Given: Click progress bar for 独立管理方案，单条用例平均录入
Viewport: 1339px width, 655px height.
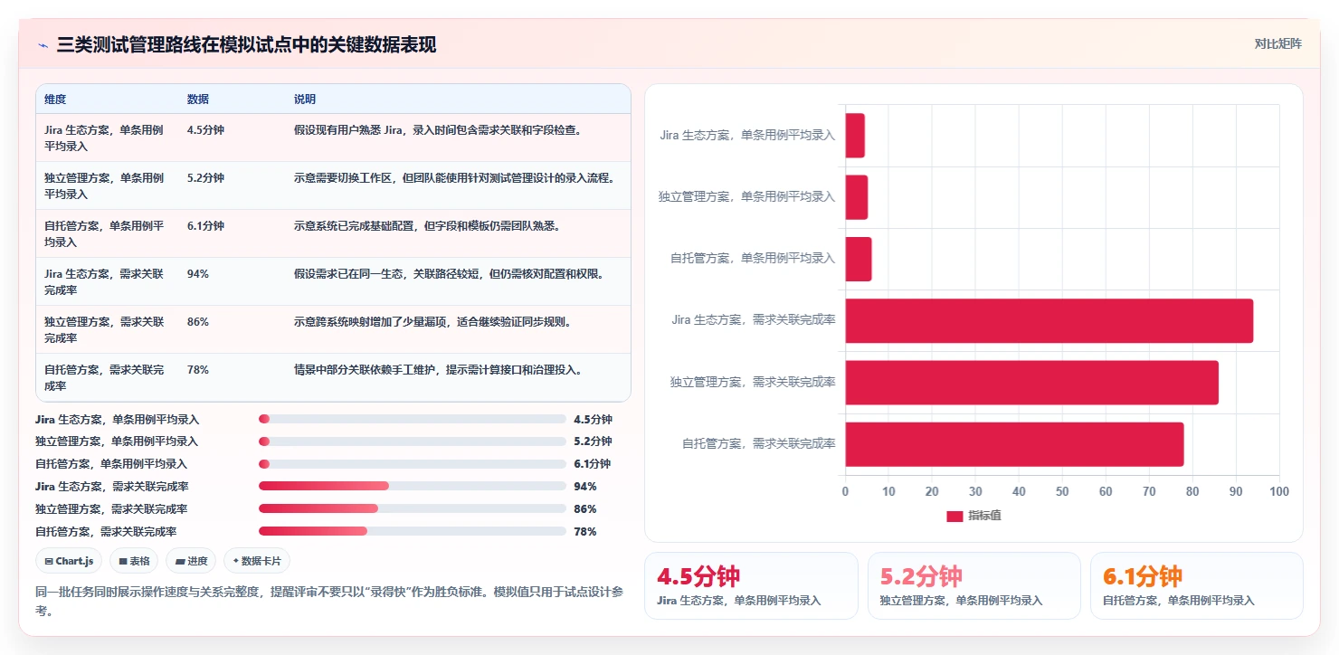Looking at the screenshot, I should tap(413, 441).
